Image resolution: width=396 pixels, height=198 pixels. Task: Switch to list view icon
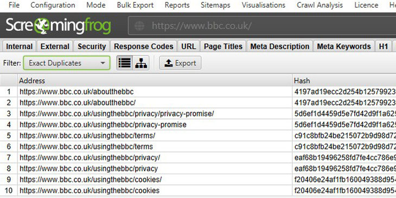(125, 63)
